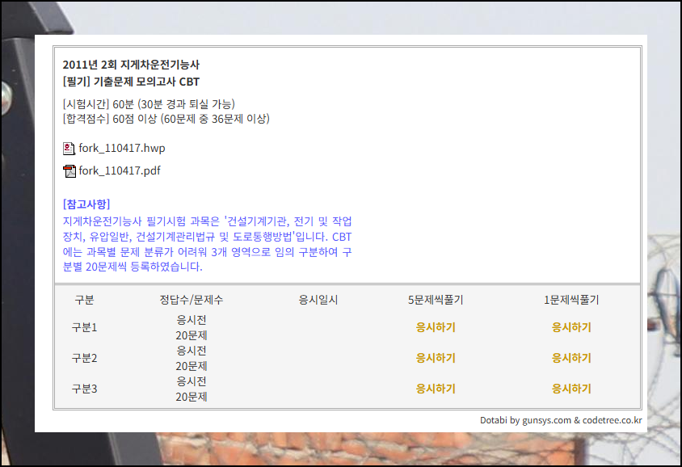Start 구분2 under 5문제씩풀기

point(436,358)
